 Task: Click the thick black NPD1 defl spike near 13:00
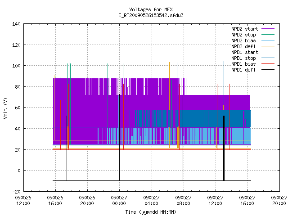[x=224, y=148]
